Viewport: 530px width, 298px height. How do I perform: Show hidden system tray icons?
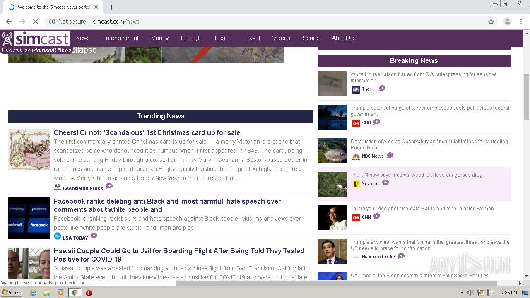462,293
